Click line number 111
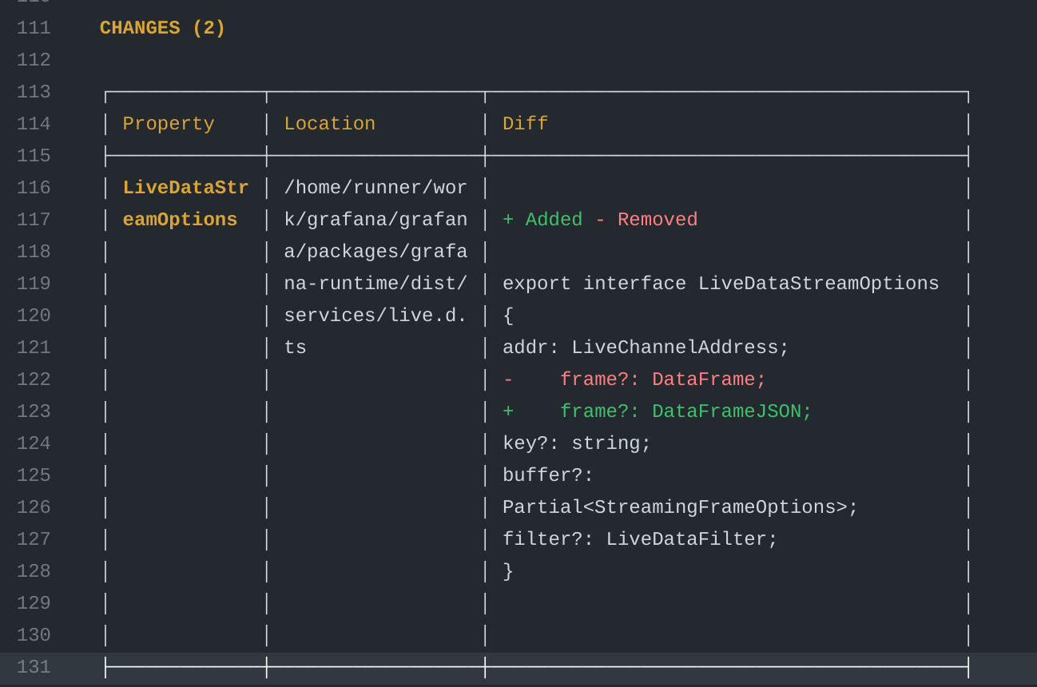 [x=33, y=27]
